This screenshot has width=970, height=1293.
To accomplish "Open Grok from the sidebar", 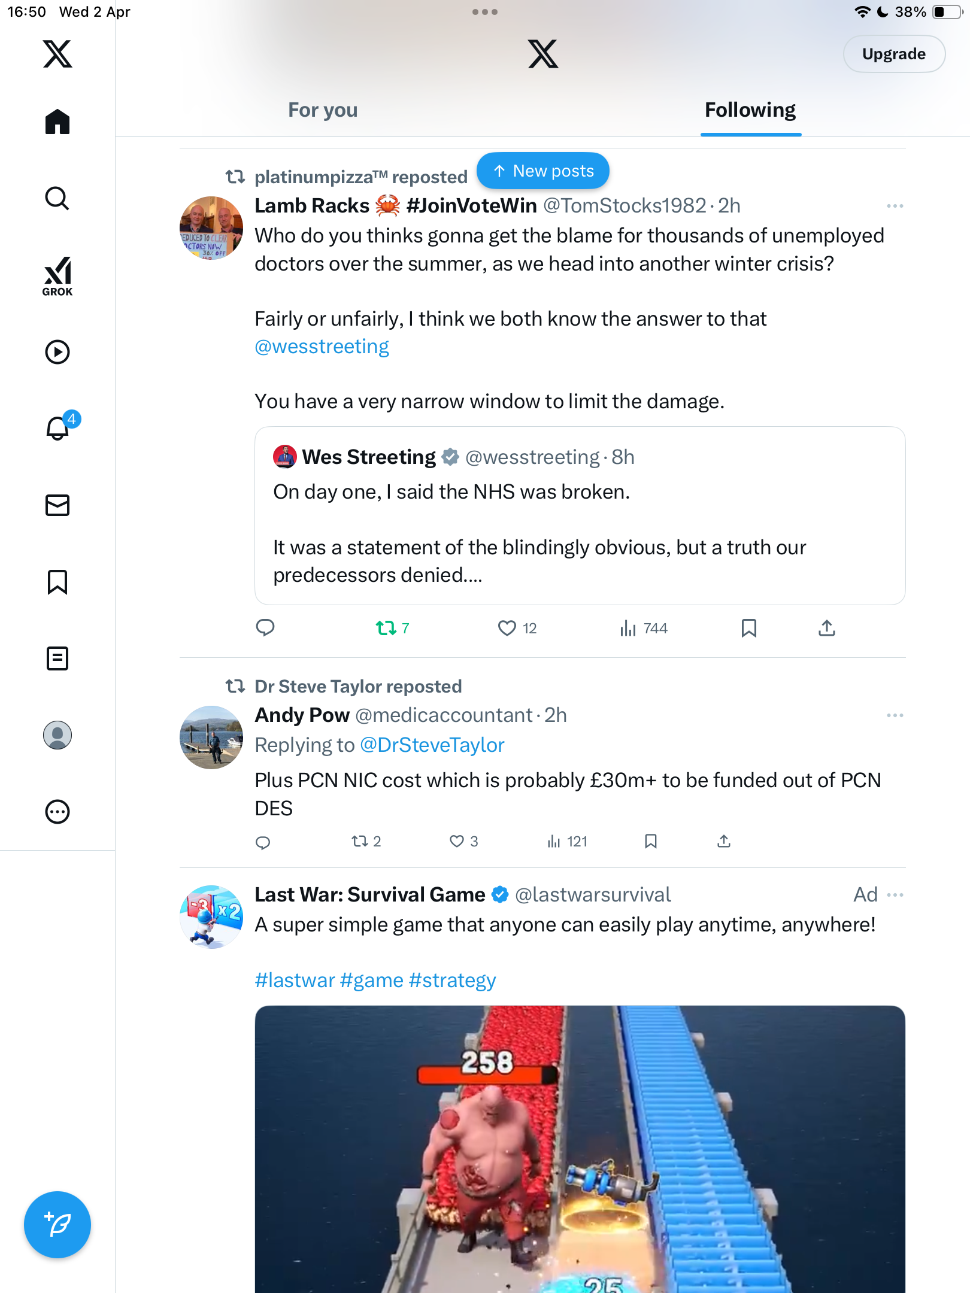I will 57,276.
